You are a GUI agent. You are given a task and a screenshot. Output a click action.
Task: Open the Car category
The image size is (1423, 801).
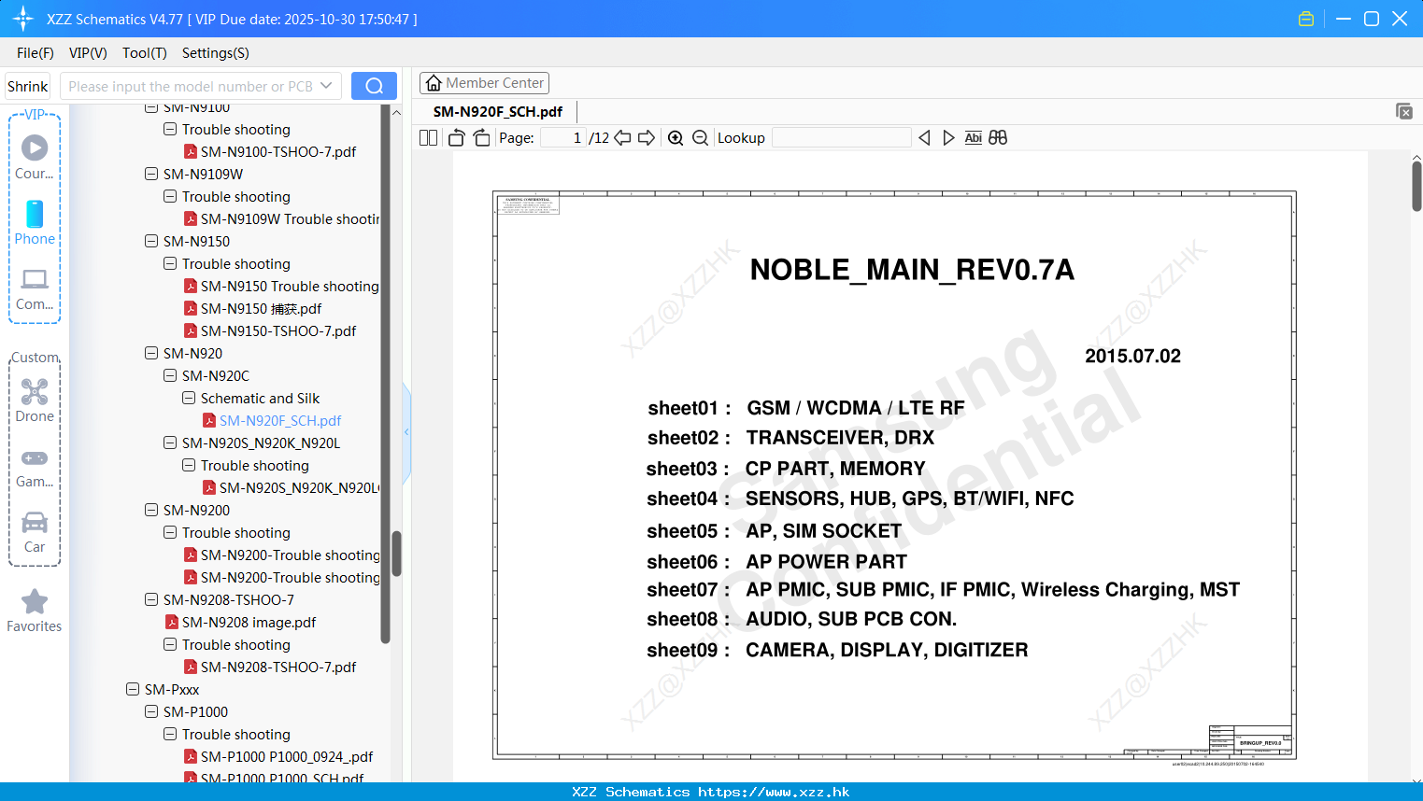(35, 532)
